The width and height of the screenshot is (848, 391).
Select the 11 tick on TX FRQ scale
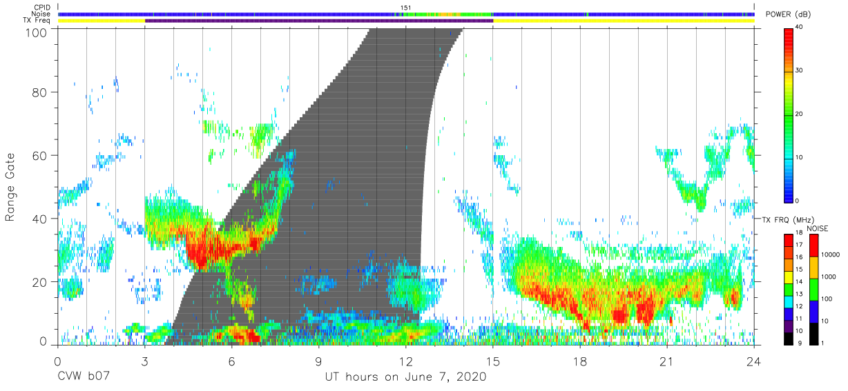pyautogui.click(x=800, y=319)
